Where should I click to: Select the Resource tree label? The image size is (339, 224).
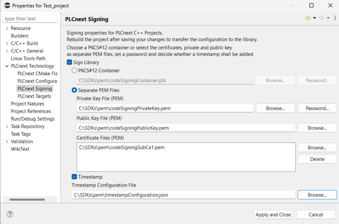tap(21, 28)
